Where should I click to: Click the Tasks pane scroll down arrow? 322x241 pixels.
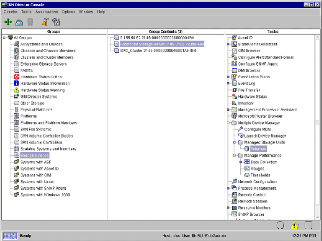(x=318, y=217)
